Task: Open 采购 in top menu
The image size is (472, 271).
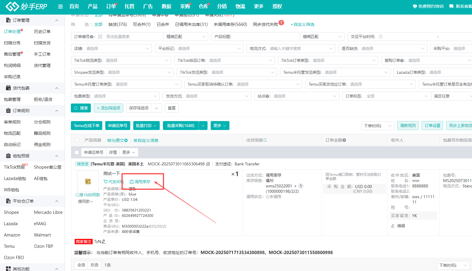Action: click(185, 6)
